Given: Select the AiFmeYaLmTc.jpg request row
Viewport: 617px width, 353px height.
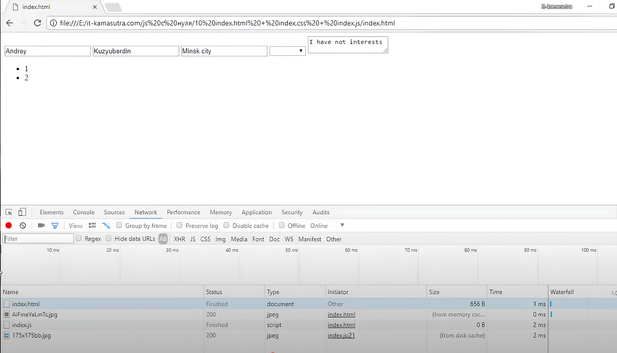Looking at the screenshot, I should tap(35, 314).
